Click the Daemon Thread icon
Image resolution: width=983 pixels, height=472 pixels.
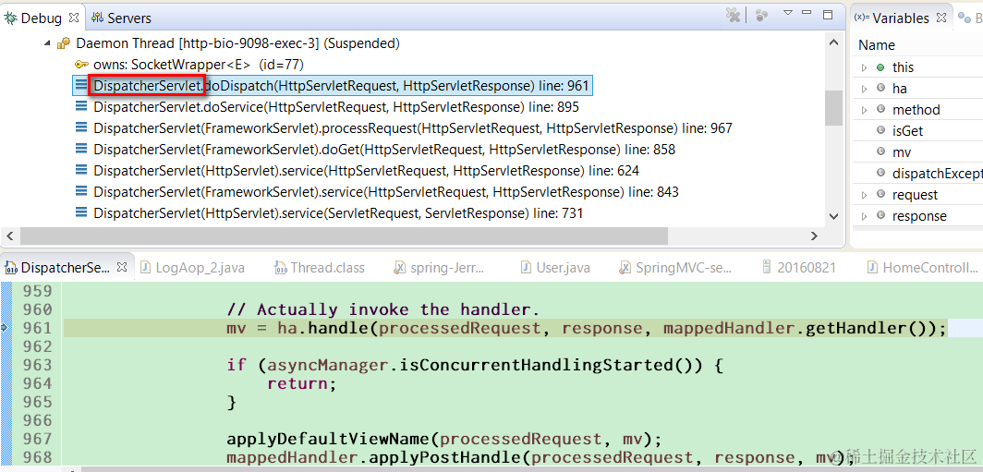[64, 43]
